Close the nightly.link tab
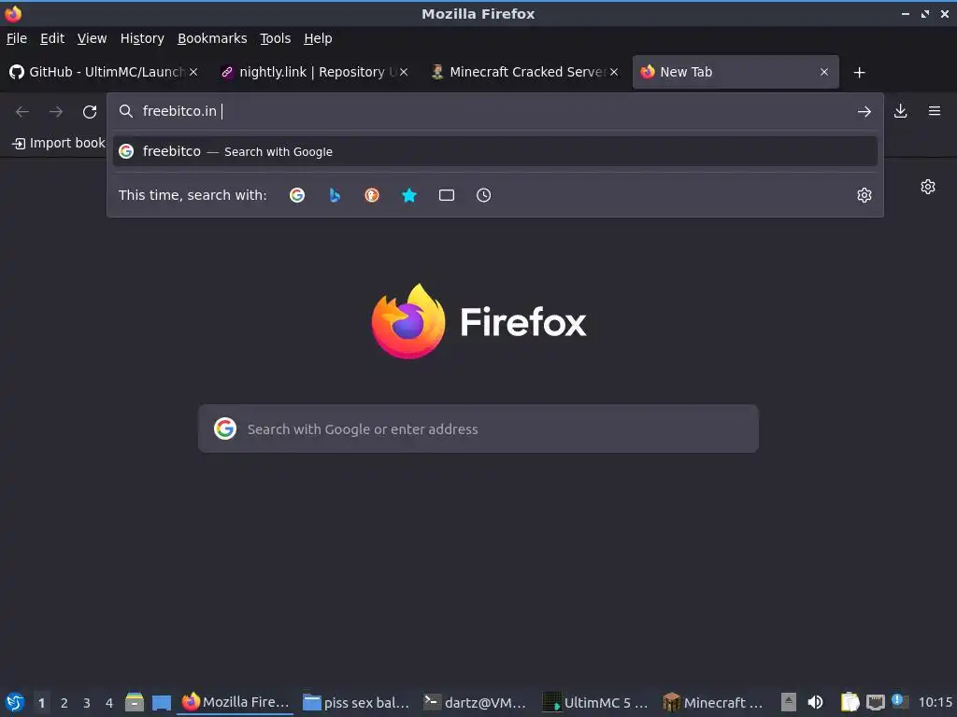Screen dimensions: 957x717 (x=404, y=72)
